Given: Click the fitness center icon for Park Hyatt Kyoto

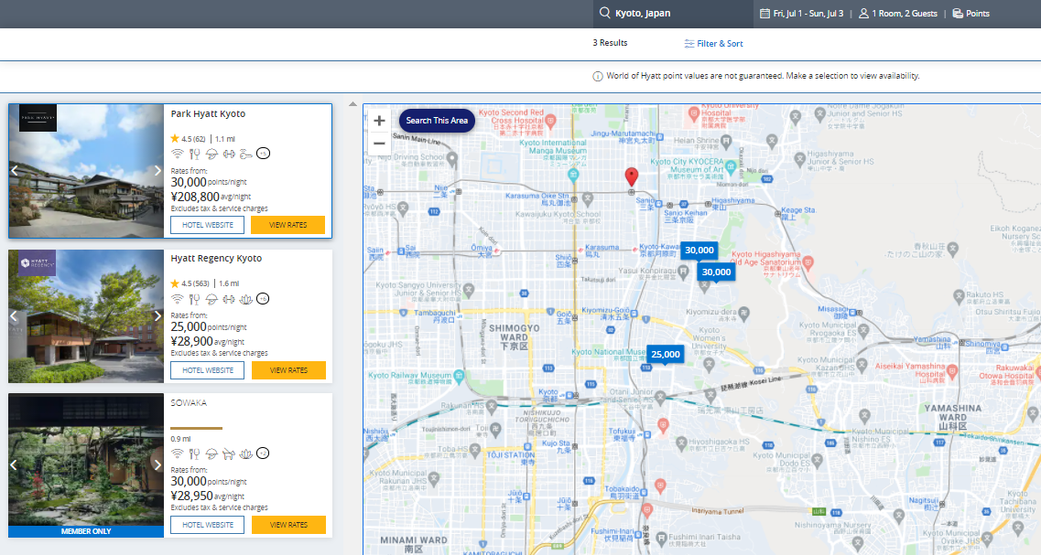Looking at the screenshot, I should point(229,154).
